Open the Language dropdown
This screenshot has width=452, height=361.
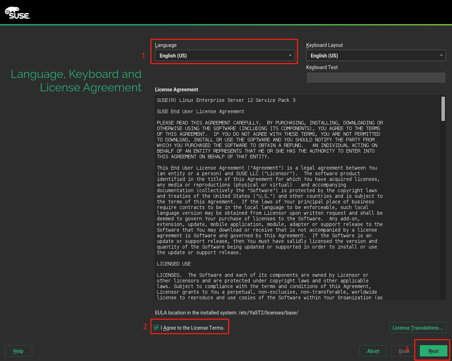[225, 55]
